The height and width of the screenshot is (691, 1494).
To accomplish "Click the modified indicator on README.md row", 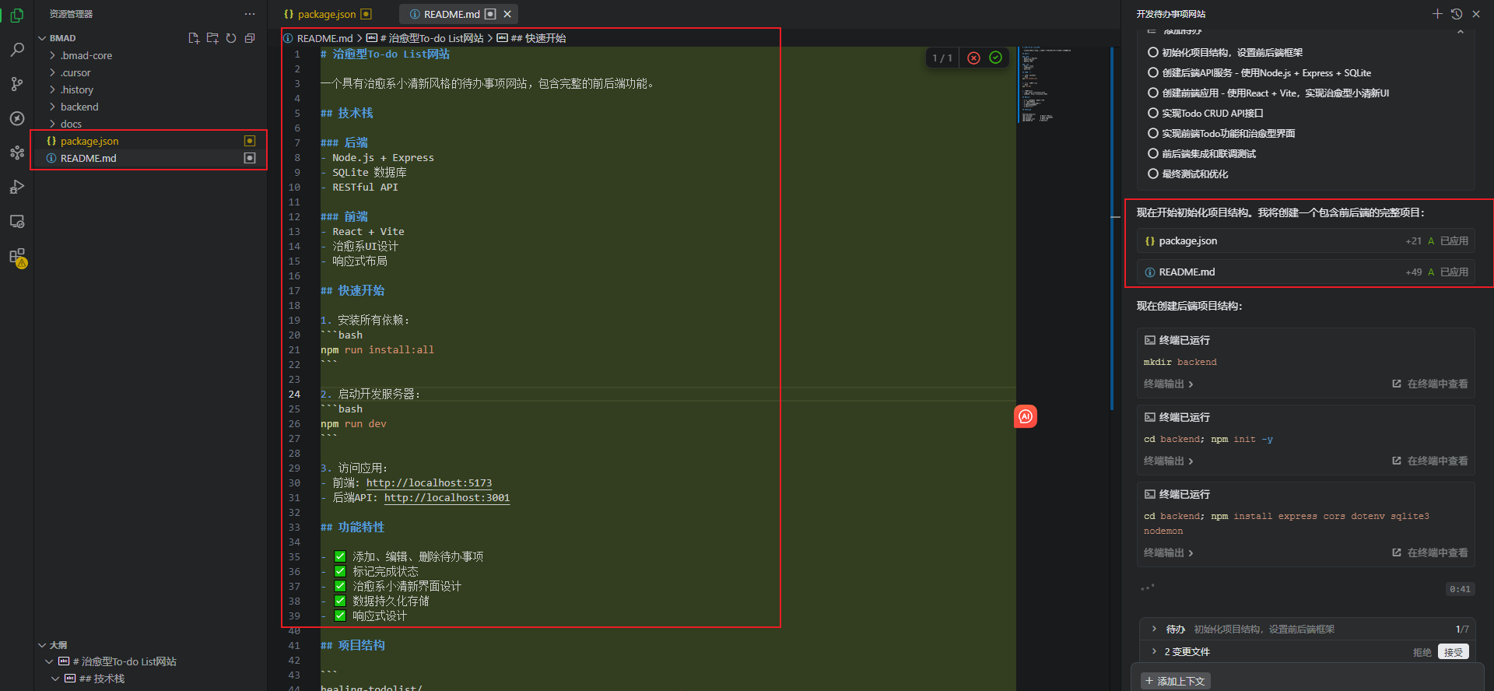I will pyautogui.click(x=250, y=158).
